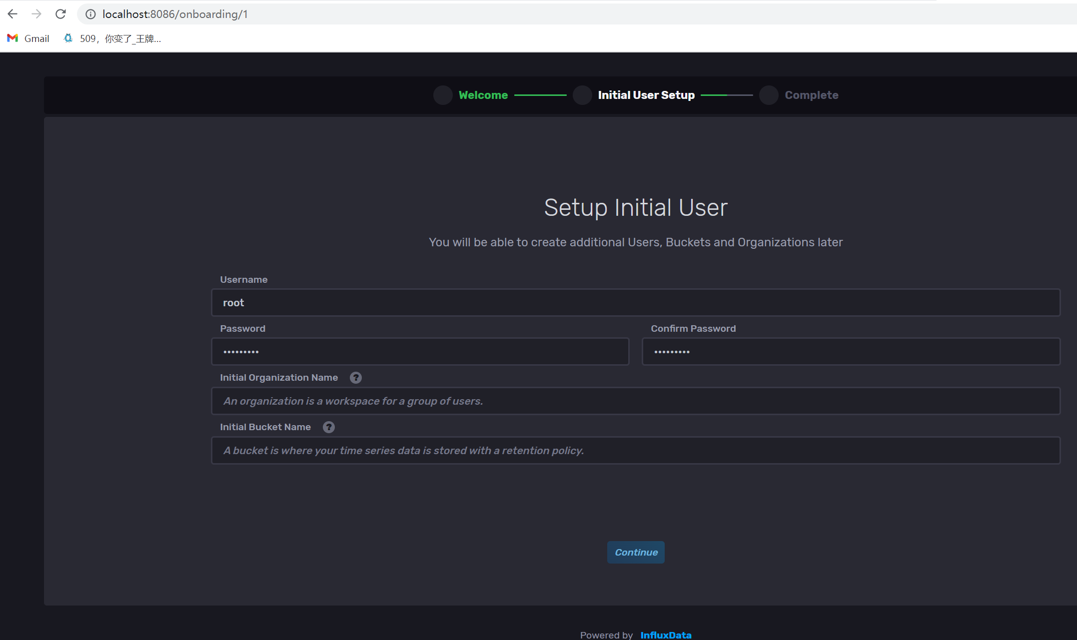Image resolution: width=1077 pixels, height=640 pixels.
Task: Click the site info icon in address bar
Action: 90,14
